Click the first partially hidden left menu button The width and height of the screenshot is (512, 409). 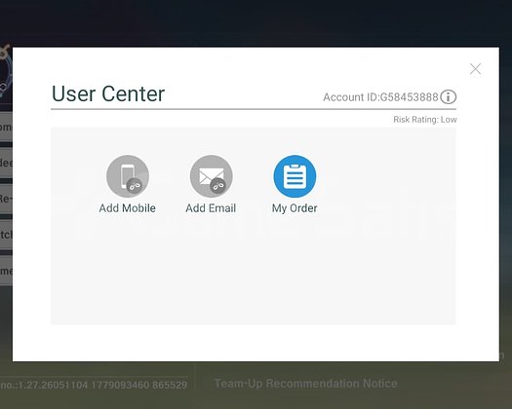pyautogui.click(x=6, y=127)
